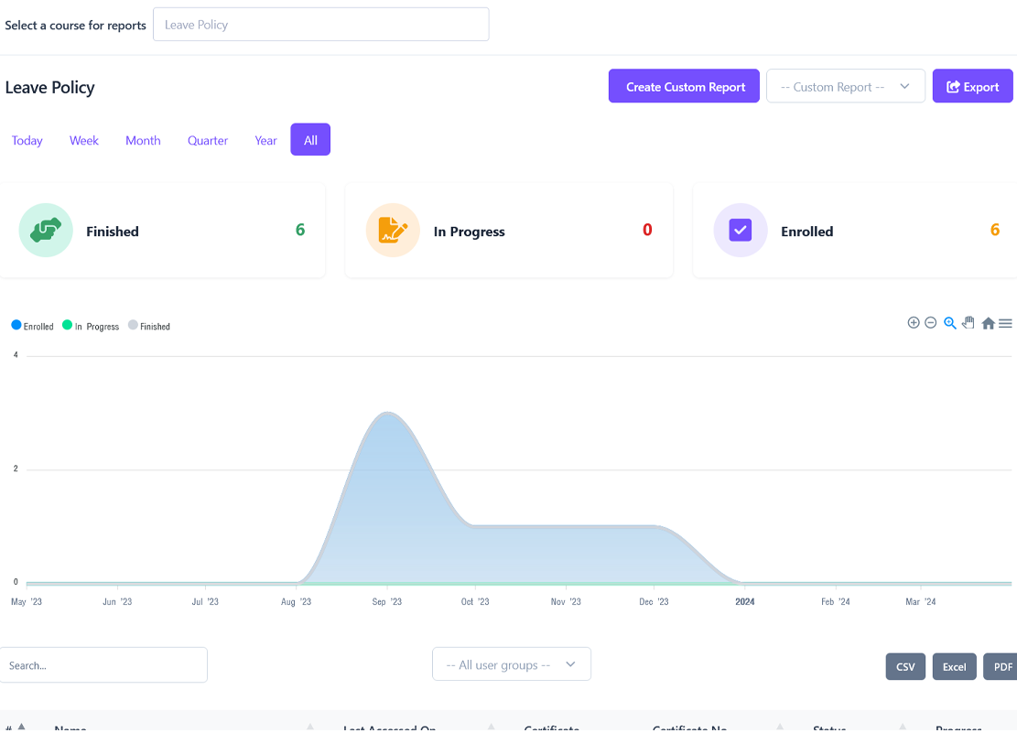Open the Custom Report dropdown

click(845, 87)
